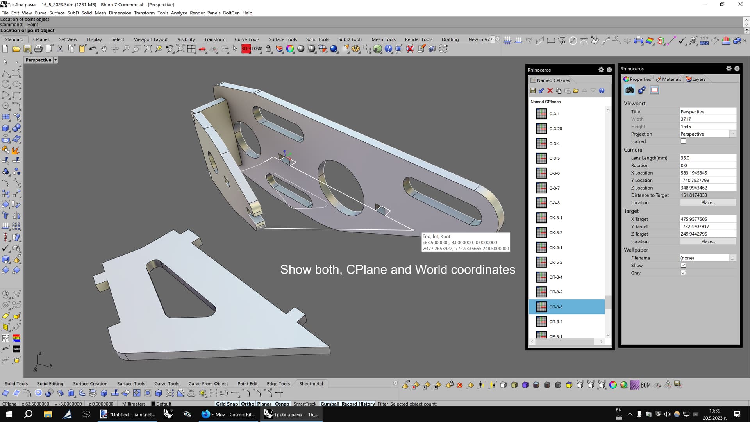The height and width of the screenshot is (422, 750).
Task: Select the CK-3-1 named CPlane
Action: (x=555, y=218)
